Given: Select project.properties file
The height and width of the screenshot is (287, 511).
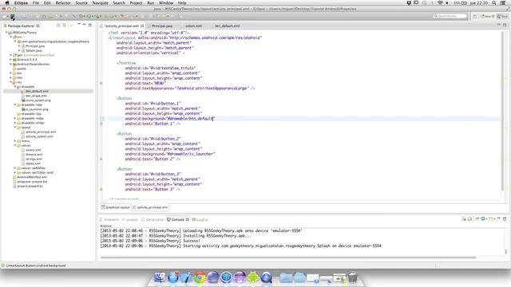Looking at the screenshot, I should coord(30,186).
